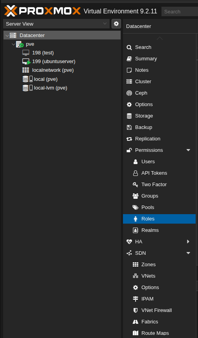
Task: Click the floppy disk icon for Backup
Action: [129, 127]
